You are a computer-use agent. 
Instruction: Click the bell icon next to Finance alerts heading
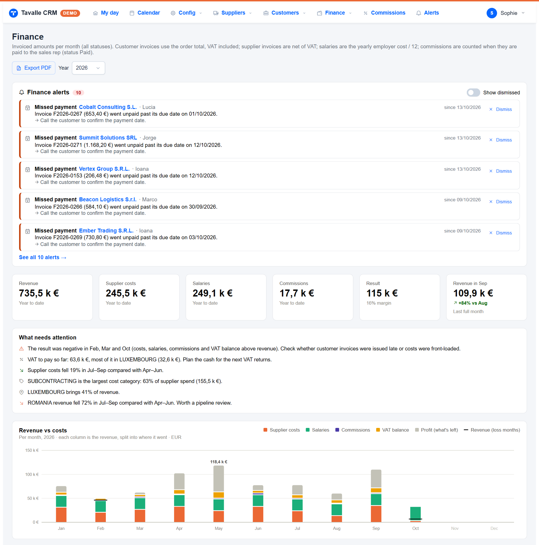coord(21,93)
